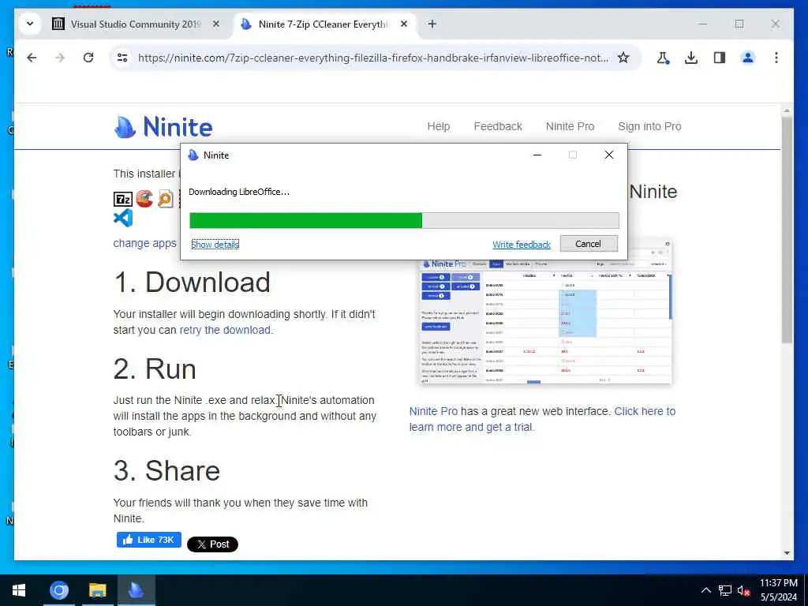This screenshot has height=606, width=808.
Task: Reload the Ninite page
Action: pos(88,58)
